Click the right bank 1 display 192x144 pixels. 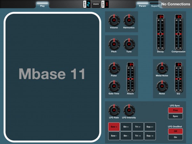point(105,4)
